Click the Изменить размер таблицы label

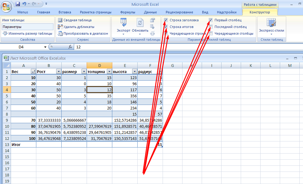30,33
